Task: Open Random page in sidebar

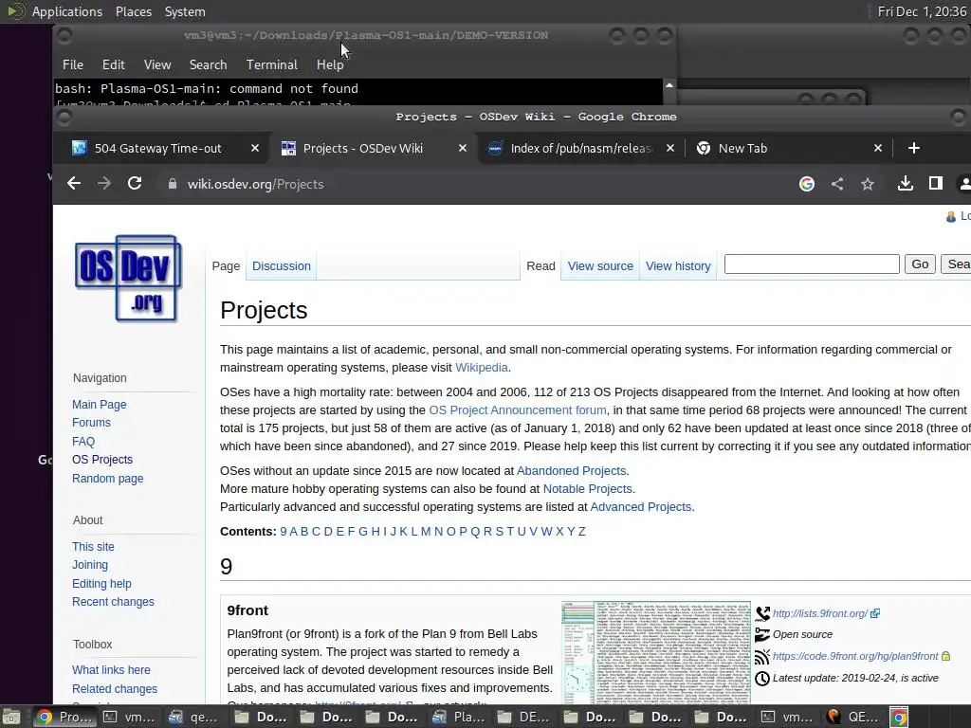Action: tap(107, 478)
